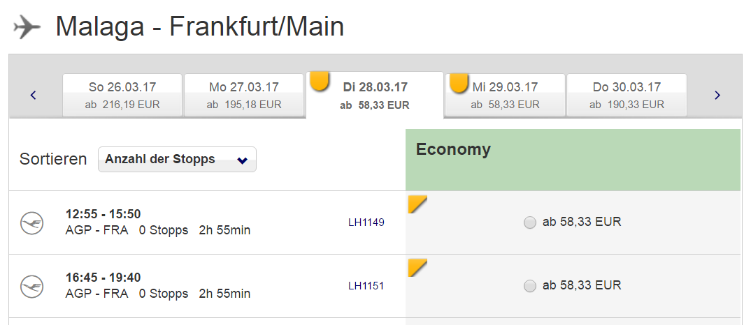
Task: Go to earlier dates with left arrow
Action: [x=33, y=95]
